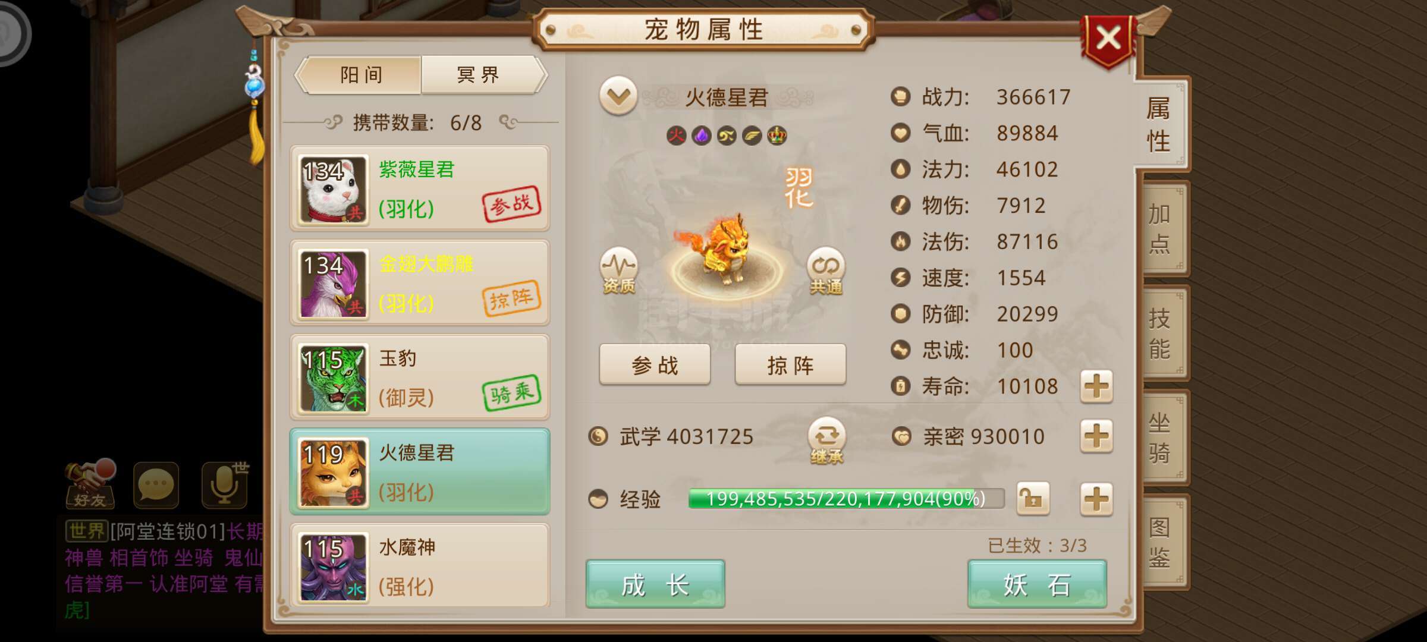1427x642 pixels.
Task: Click the 成长 growth button
Action: (x=655, y=584)
